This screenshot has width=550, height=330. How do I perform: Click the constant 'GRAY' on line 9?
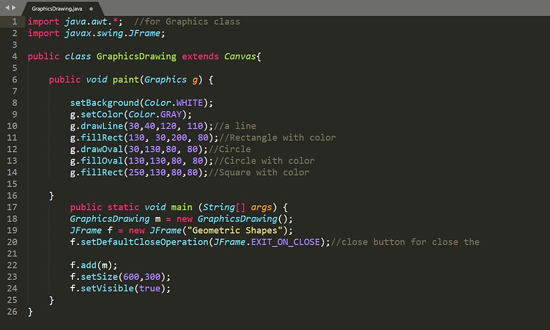pos(171,115)
